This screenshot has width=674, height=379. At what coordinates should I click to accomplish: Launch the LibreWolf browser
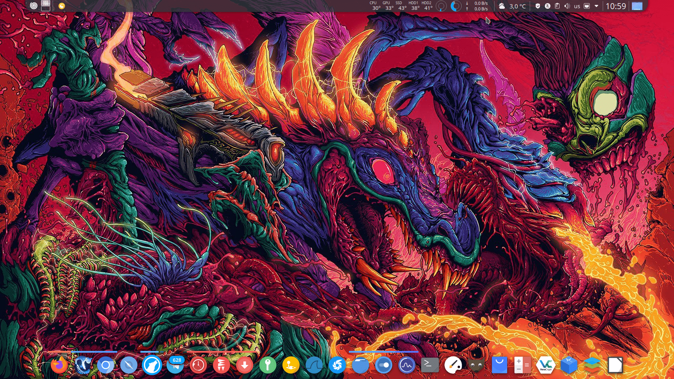152,365
